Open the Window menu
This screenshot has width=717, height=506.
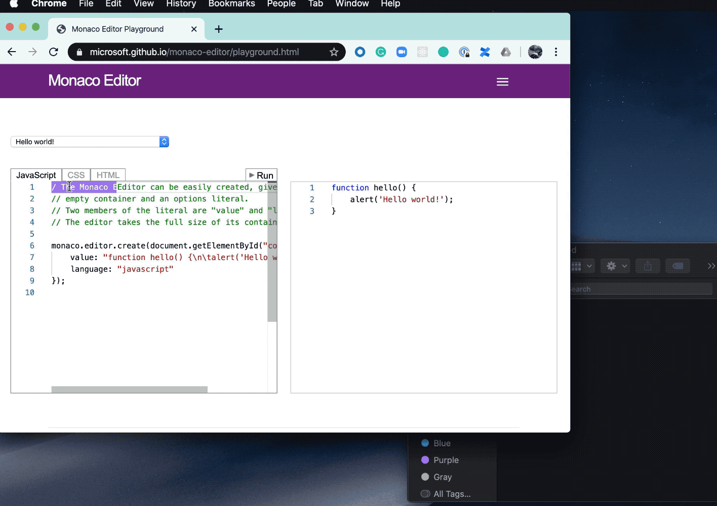(x=352, y=4)
